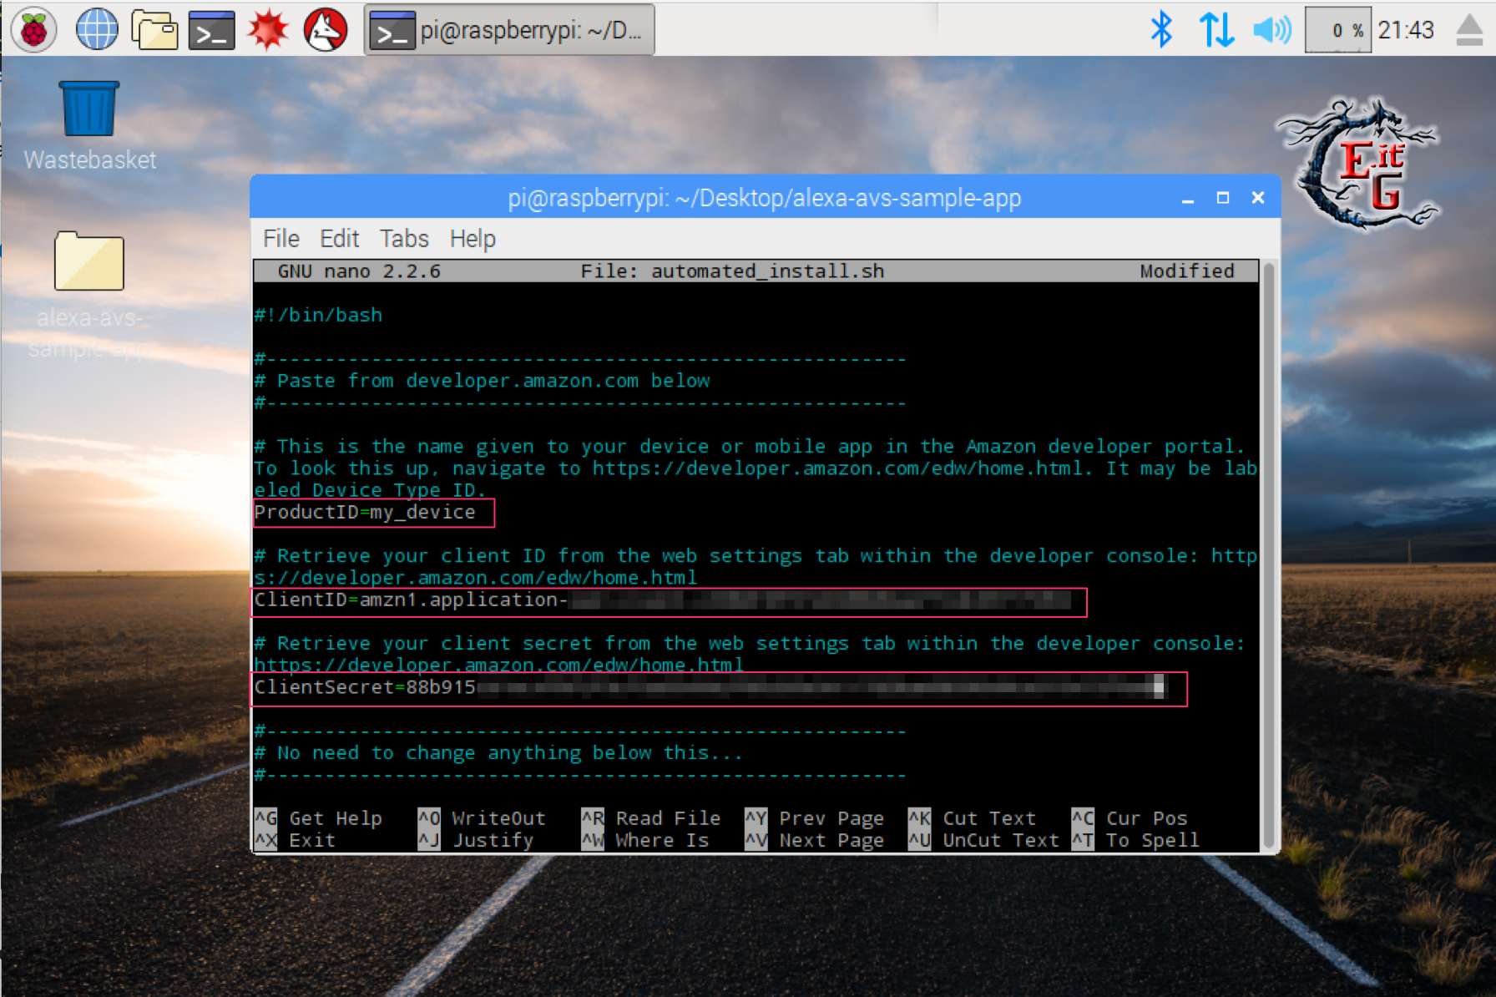Open the network arrows tray icon
Image resolution: width=1496 pixels, height=997 pixels.
[1216, 30]
